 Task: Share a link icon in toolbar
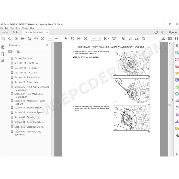click(163, 39)
